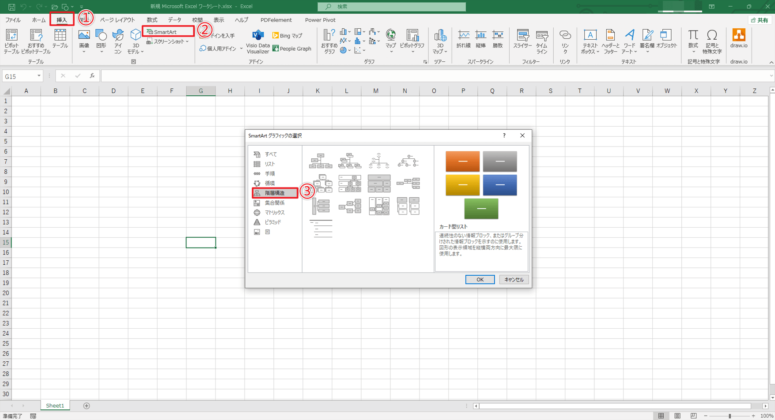Click the ワードアート icon
This screenshot has height=420, width=775.
[629, 41]
